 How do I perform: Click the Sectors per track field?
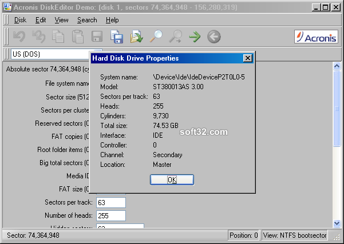tap(111, 202)
